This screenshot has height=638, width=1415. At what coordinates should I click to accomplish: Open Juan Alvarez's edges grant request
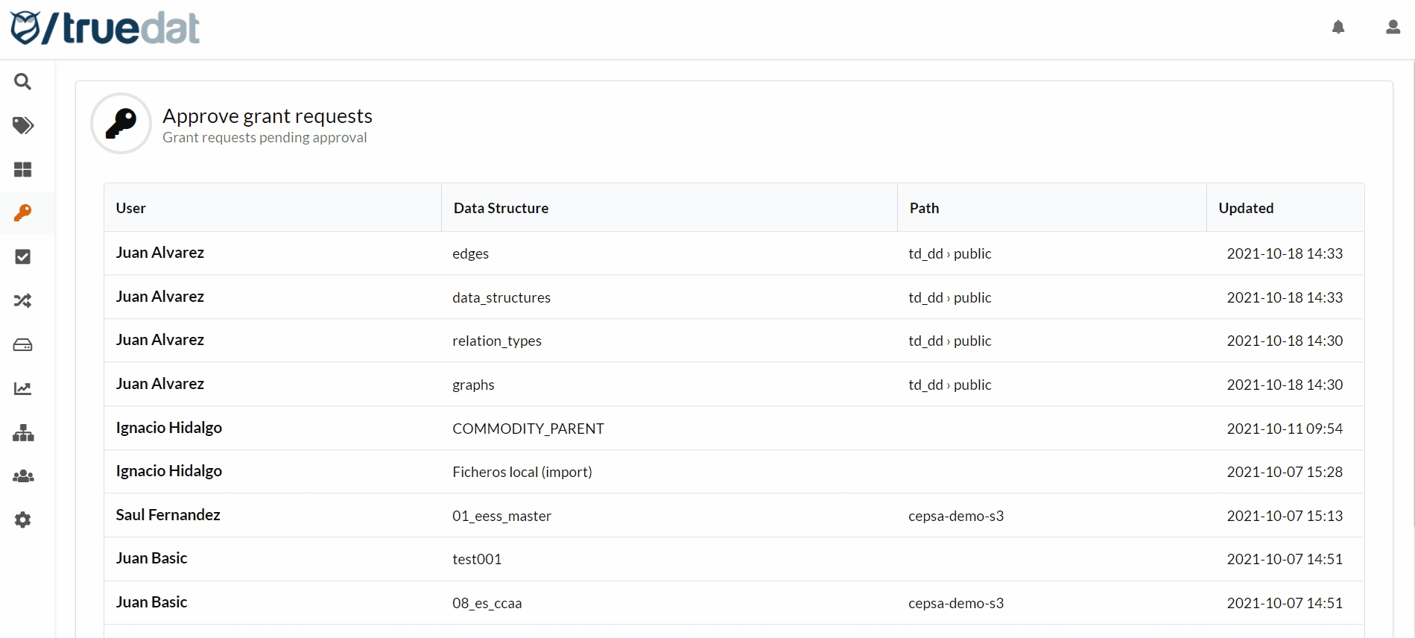(470, 253)
